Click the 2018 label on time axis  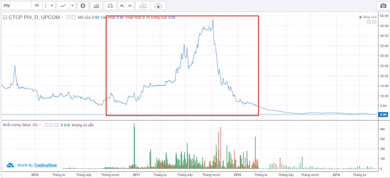(x=237, y=175)
